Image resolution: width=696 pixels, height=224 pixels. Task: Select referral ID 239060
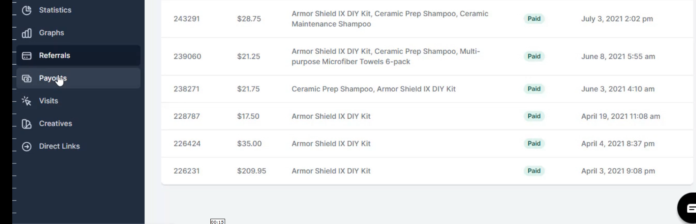click(187, 57)
